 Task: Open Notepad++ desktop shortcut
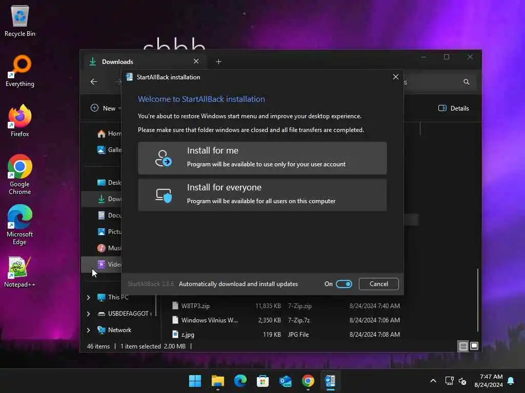pyautogui.click(x=20, y=271)
